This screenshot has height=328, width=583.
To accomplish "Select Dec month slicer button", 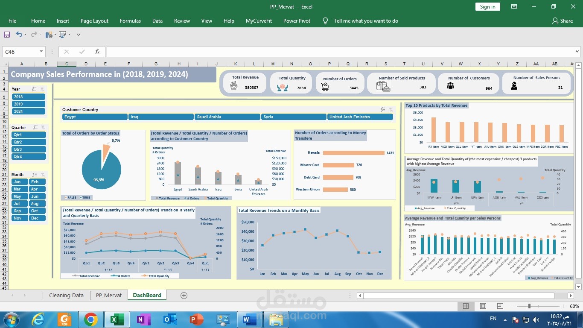I will (x=38, y=218).
